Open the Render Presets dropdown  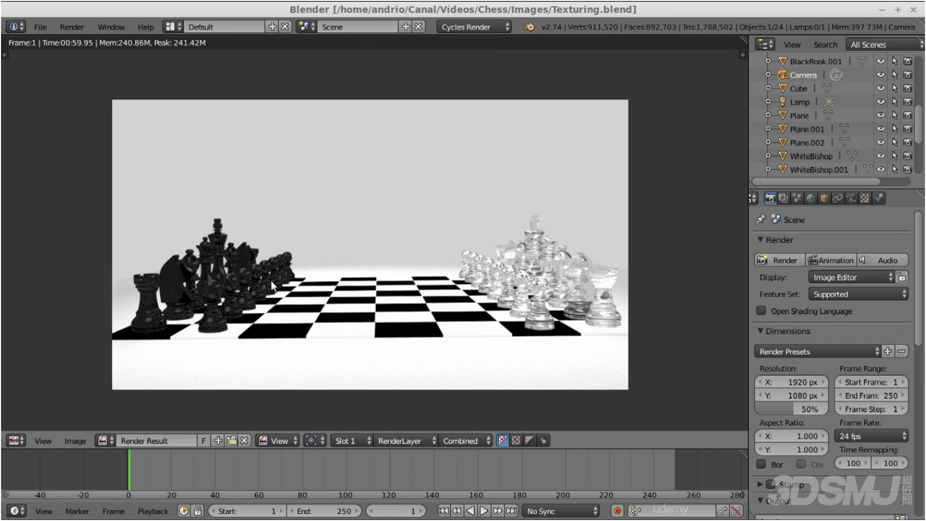pyautogui.click(x=817, y=351)
